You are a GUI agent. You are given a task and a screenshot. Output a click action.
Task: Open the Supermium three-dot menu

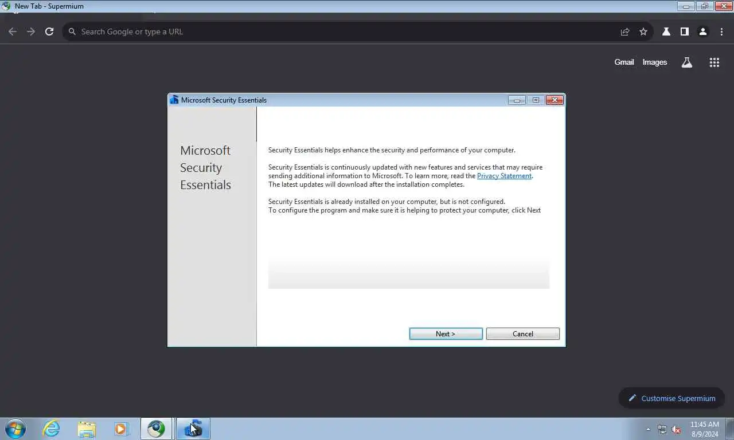coord(721,32)
